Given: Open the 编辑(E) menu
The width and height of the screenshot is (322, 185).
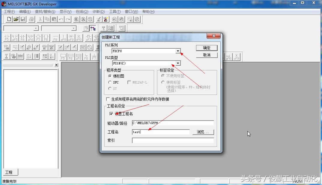Looking at the screenshot, I should 25,11.
